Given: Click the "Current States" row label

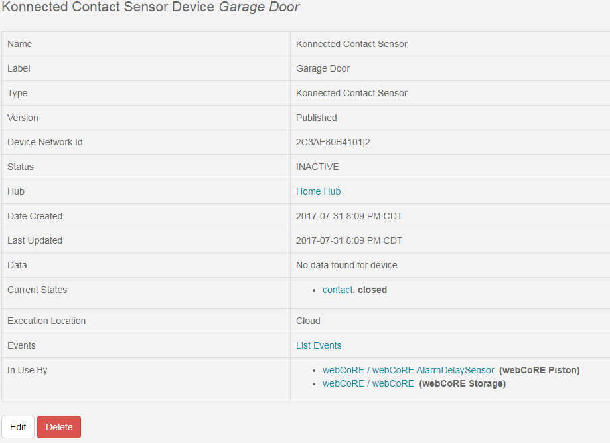Looking at the screenshot, I should [37, 290].
